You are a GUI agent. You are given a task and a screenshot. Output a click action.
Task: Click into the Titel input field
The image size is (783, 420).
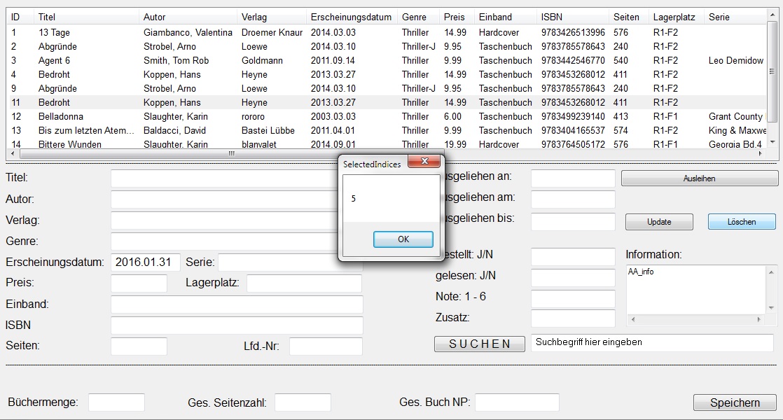[224, 178]
